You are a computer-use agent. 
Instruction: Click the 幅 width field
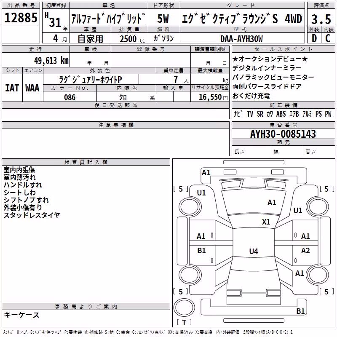[287, 151]
